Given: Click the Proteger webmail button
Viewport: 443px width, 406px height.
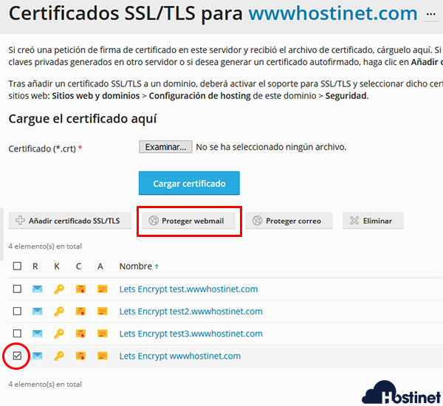Looking at the screenshot, I should click(188, 221).
